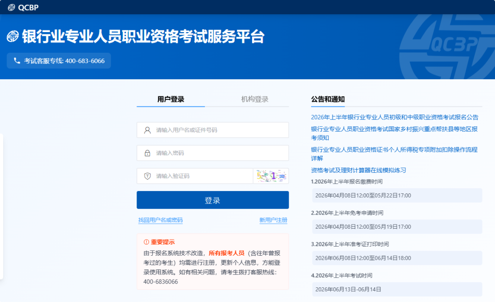Open the 理财计算器在线模拟练习 link
The height and width of the screenshot is (302, 495).
point(358,170)
